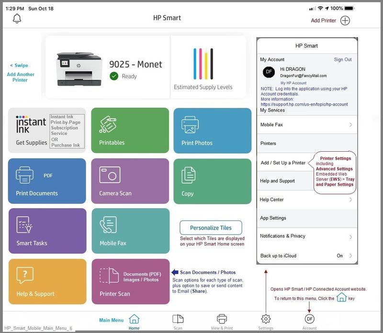Open the notifications bell
Viewport: 383px width, 333px height.
(17, 19)
